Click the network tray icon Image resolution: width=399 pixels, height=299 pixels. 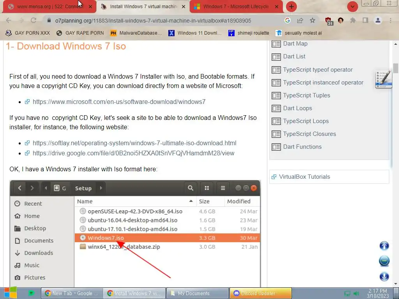[347, 294]
